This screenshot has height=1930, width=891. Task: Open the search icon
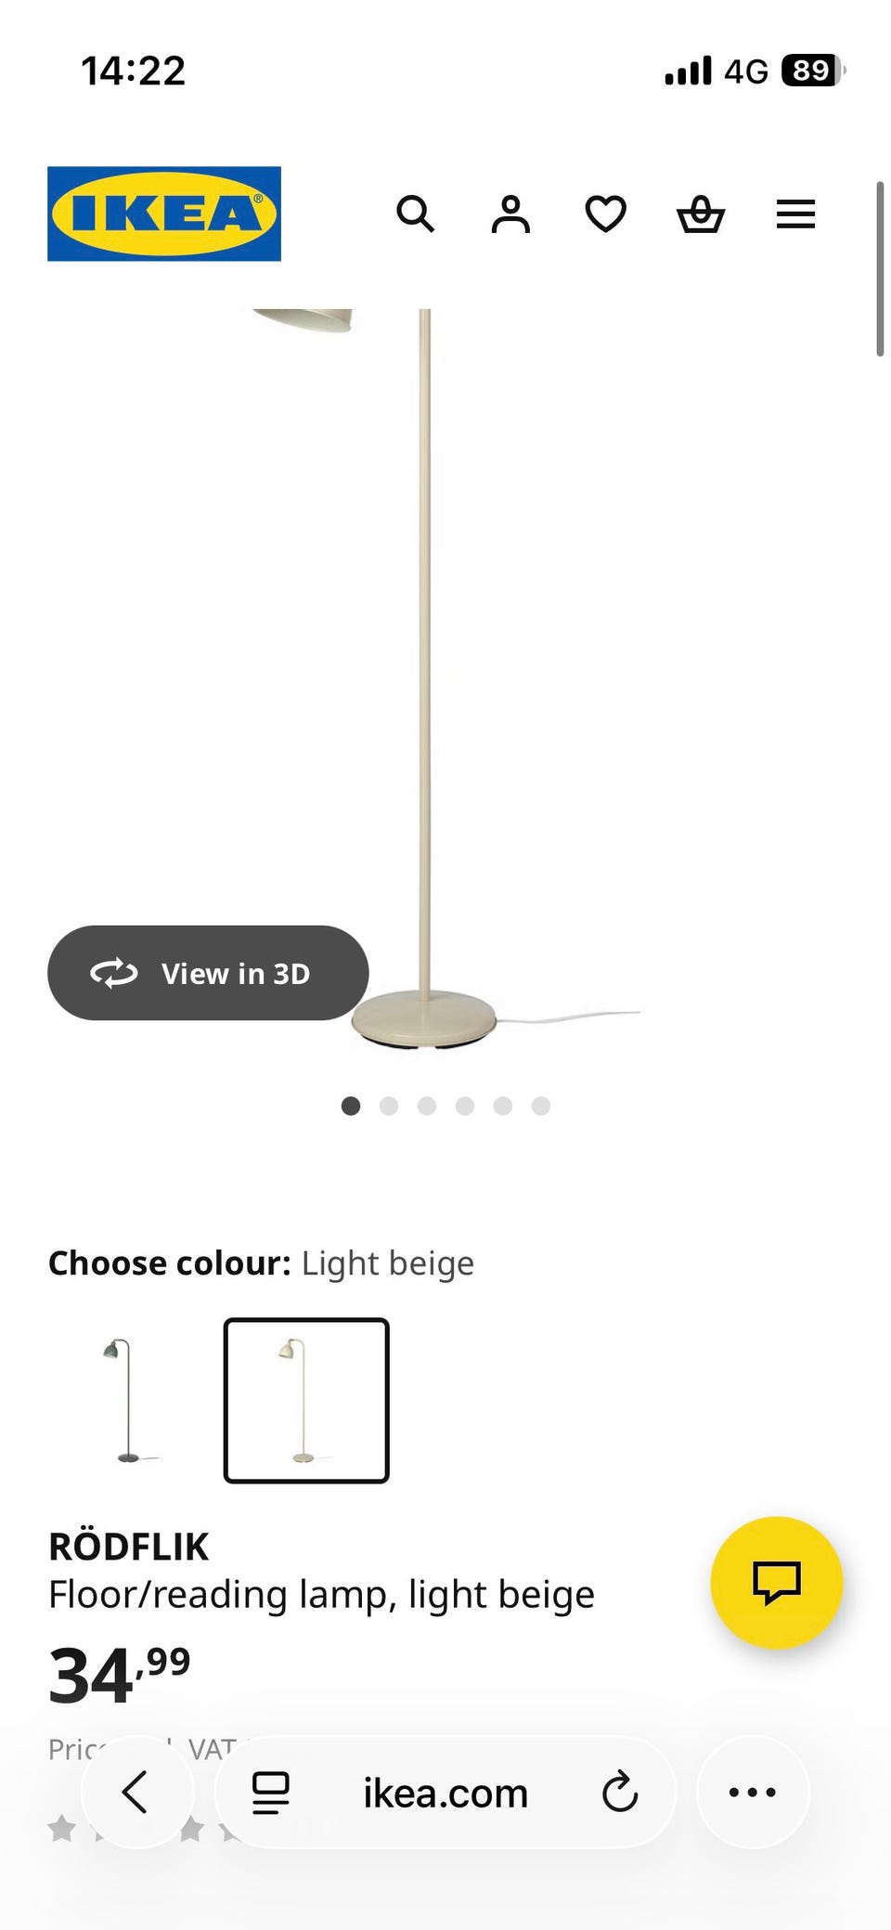point(415,214)
